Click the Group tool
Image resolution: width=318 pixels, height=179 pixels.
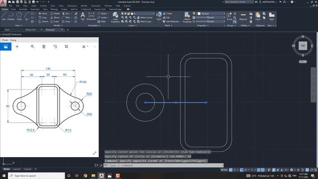click(229, 16)
